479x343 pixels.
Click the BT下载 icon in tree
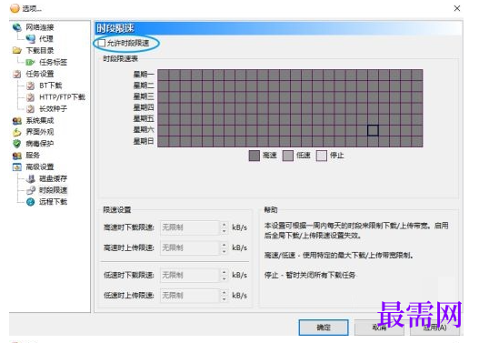click(x=30, y=86)
